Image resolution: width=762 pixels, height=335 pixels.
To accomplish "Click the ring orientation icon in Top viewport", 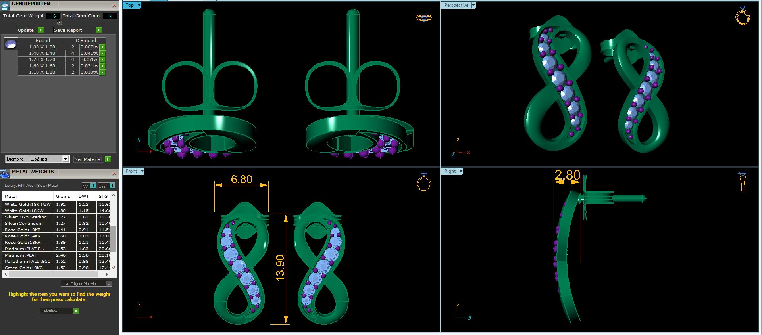I will (x=424, y=17).
